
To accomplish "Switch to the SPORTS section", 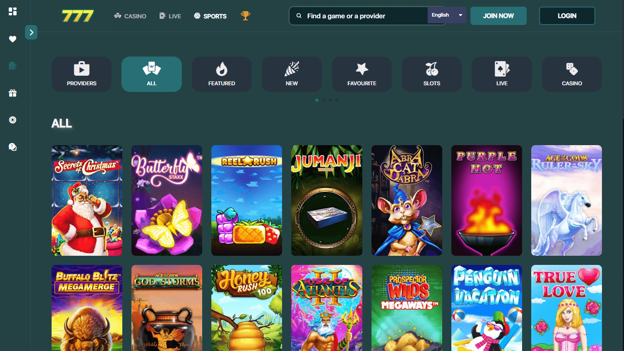I will [210, 16].
